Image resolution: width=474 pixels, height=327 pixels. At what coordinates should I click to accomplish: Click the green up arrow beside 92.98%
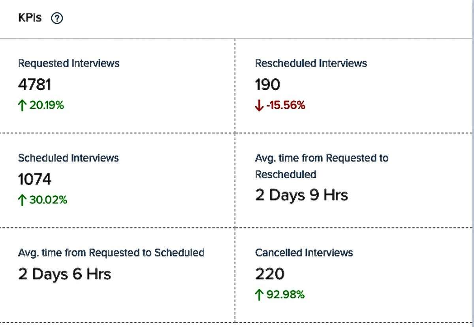coord(259,295)
